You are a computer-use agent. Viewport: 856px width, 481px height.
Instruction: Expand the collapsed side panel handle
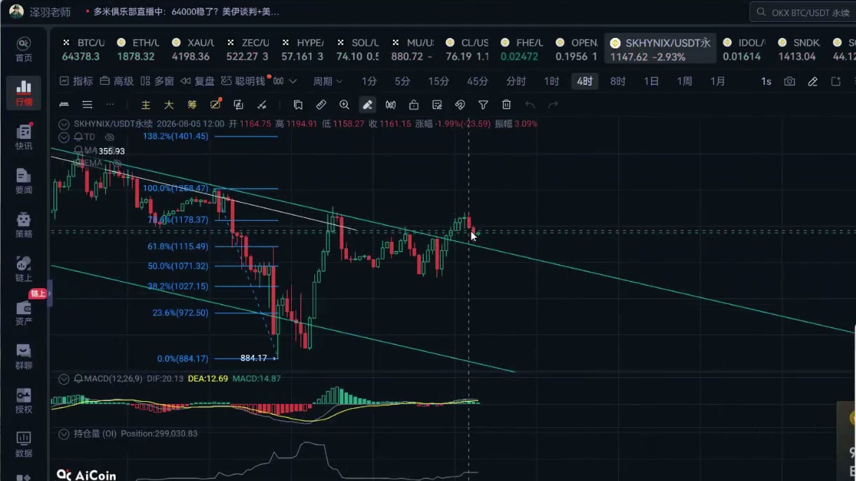tap(50, 293)
